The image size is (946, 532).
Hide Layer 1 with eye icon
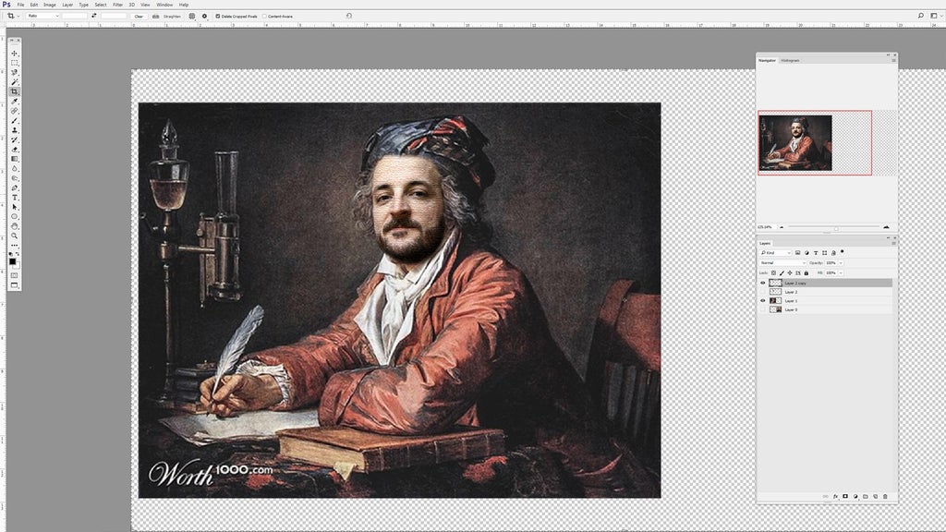pyautogui.click(x=762, y=300)
